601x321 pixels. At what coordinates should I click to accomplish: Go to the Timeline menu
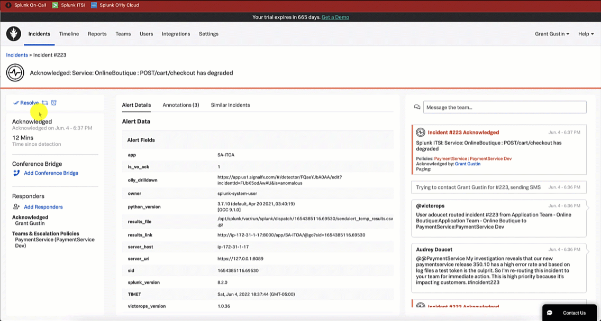click(69, 34)
